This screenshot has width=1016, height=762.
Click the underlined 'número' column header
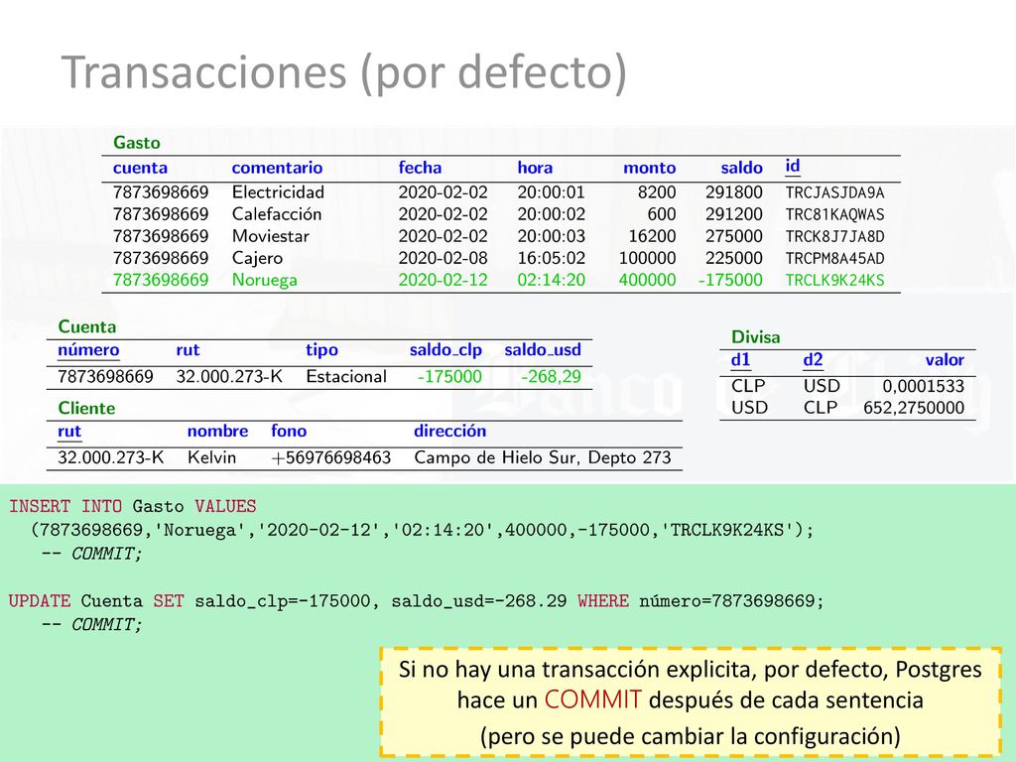(88, 350)
